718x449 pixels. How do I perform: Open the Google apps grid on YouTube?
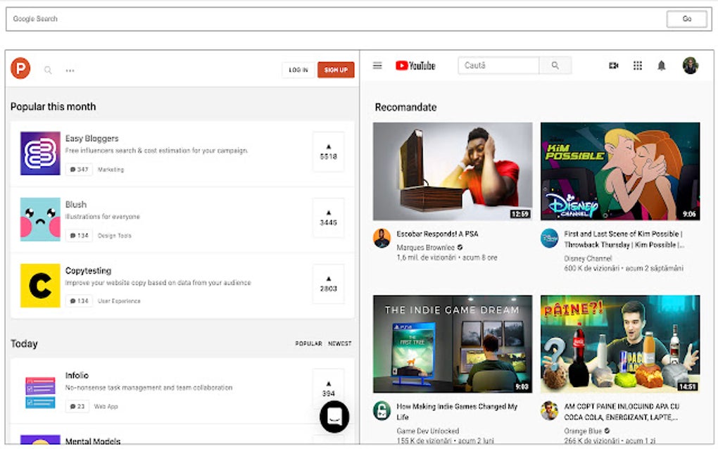point(638,65)
